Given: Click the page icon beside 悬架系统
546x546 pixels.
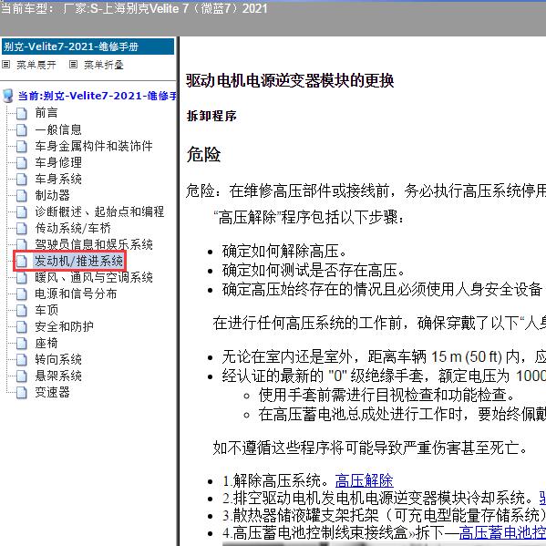Looking at the screenshot, I should (x=22, y=376).
